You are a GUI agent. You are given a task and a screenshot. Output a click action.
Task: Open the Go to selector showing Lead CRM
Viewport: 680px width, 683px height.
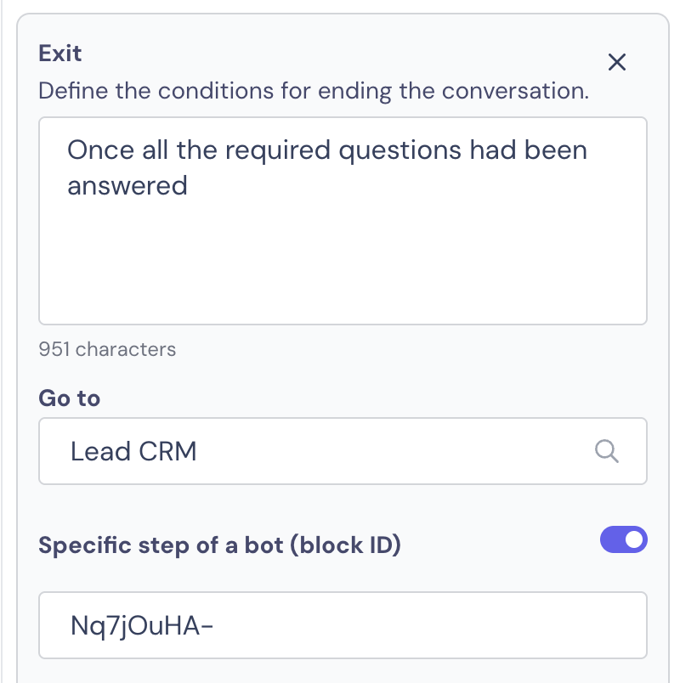click(343, 451)
